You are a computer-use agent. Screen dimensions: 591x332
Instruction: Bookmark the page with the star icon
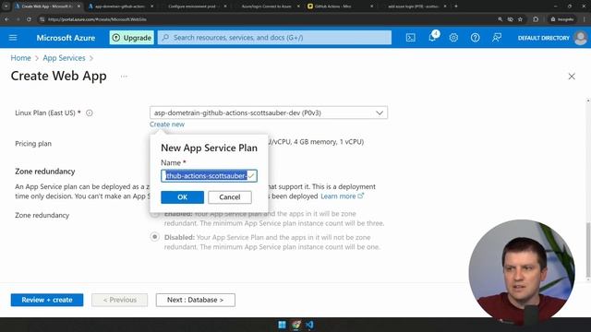tap(520, 19)
